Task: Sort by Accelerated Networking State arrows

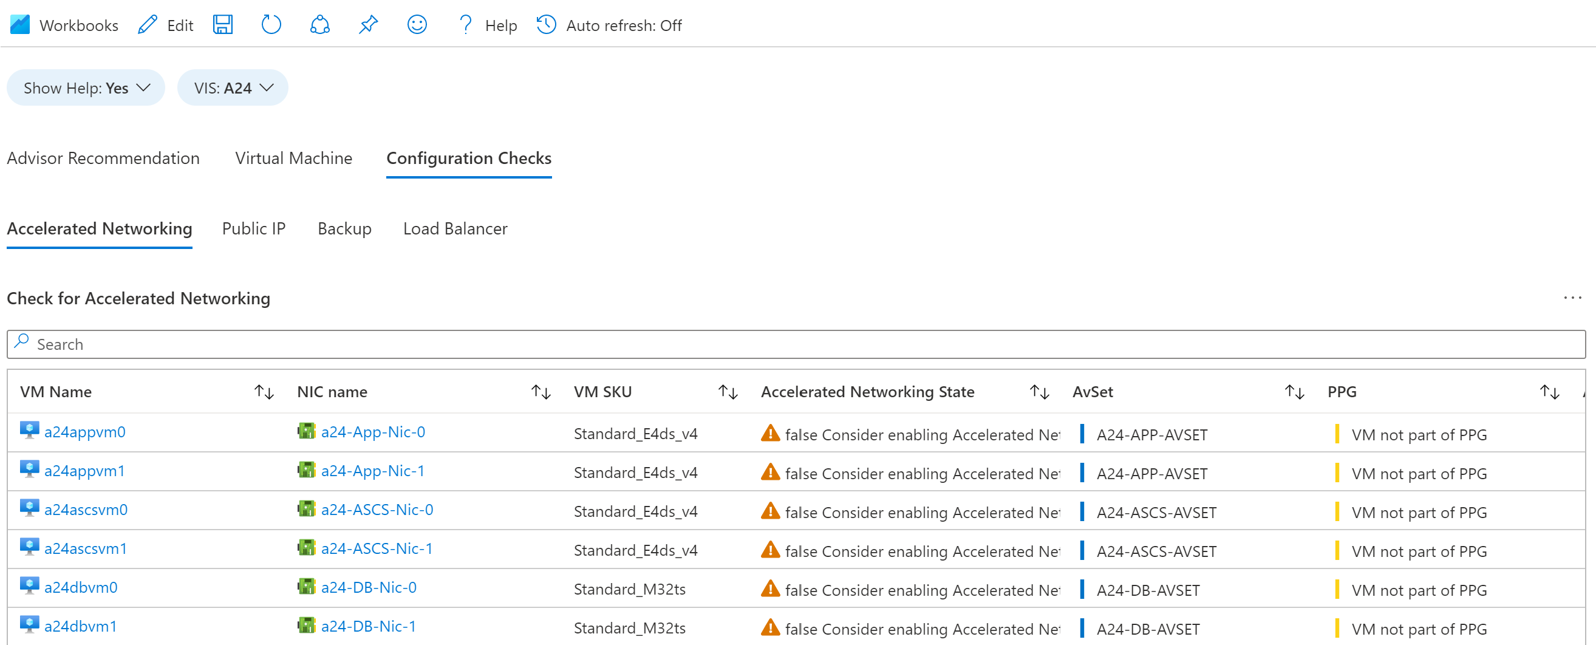Action: pos(1039,392)
